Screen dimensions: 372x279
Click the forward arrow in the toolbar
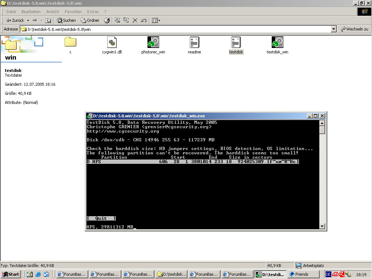click(35, 20)
